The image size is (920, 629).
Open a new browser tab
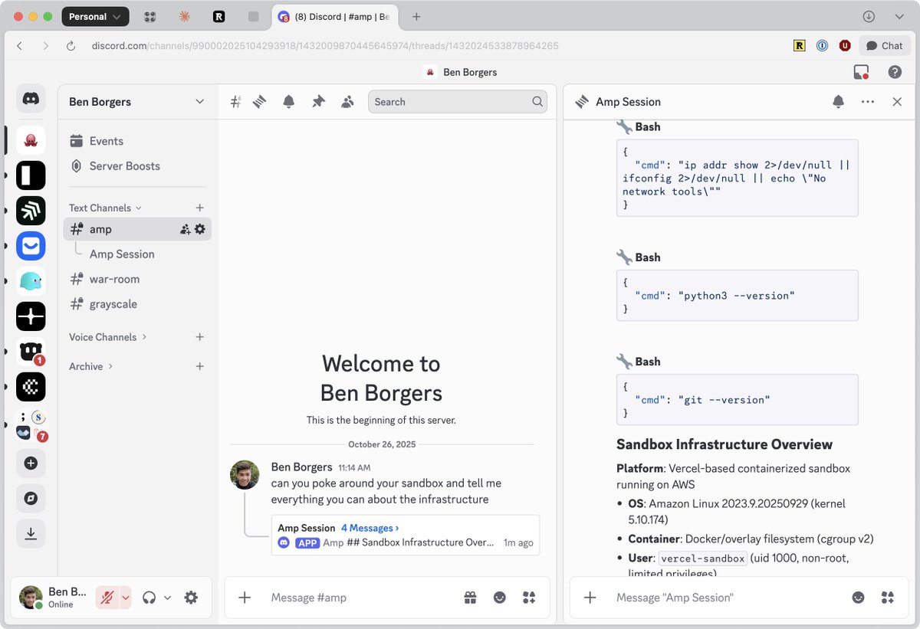(x=416, y=16)
